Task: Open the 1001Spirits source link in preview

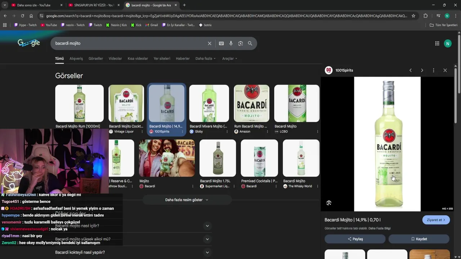Action: pos(339,71)
